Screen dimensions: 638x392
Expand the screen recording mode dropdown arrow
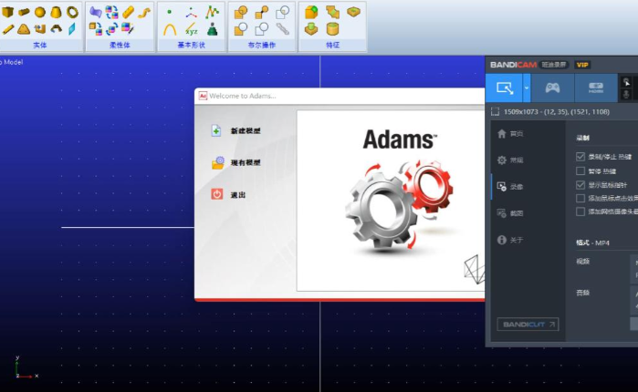[527, 88]
